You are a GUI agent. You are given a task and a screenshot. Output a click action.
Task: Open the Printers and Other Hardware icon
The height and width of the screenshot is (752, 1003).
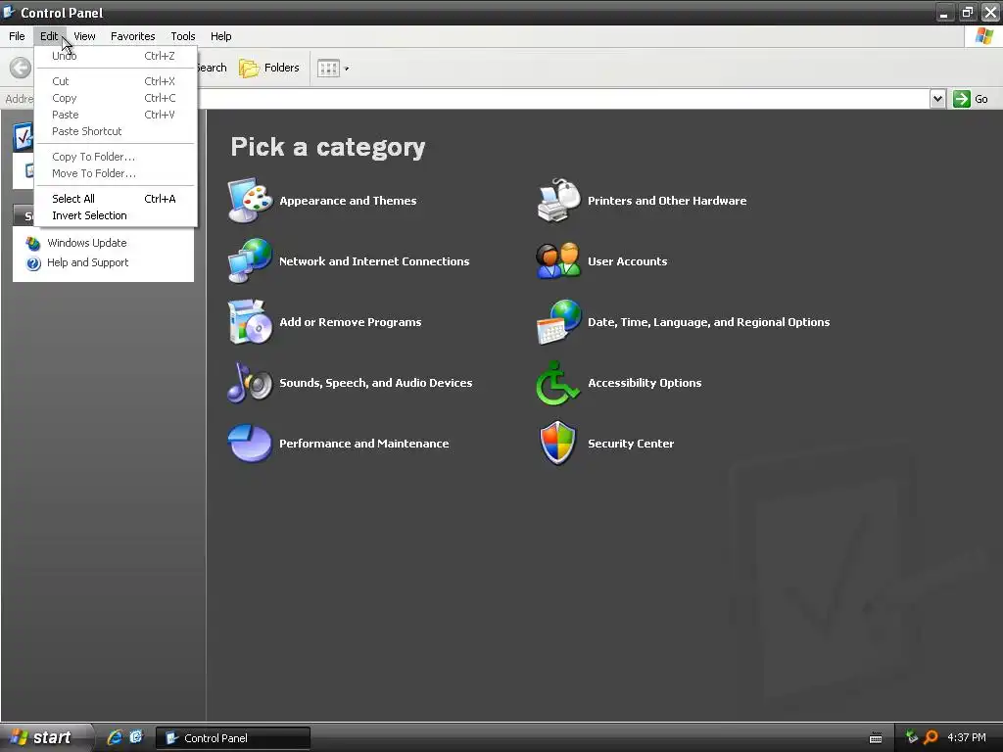(558, 201)
